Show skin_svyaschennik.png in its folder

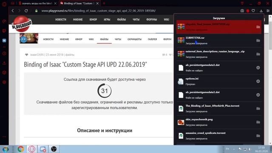point(258,122)
